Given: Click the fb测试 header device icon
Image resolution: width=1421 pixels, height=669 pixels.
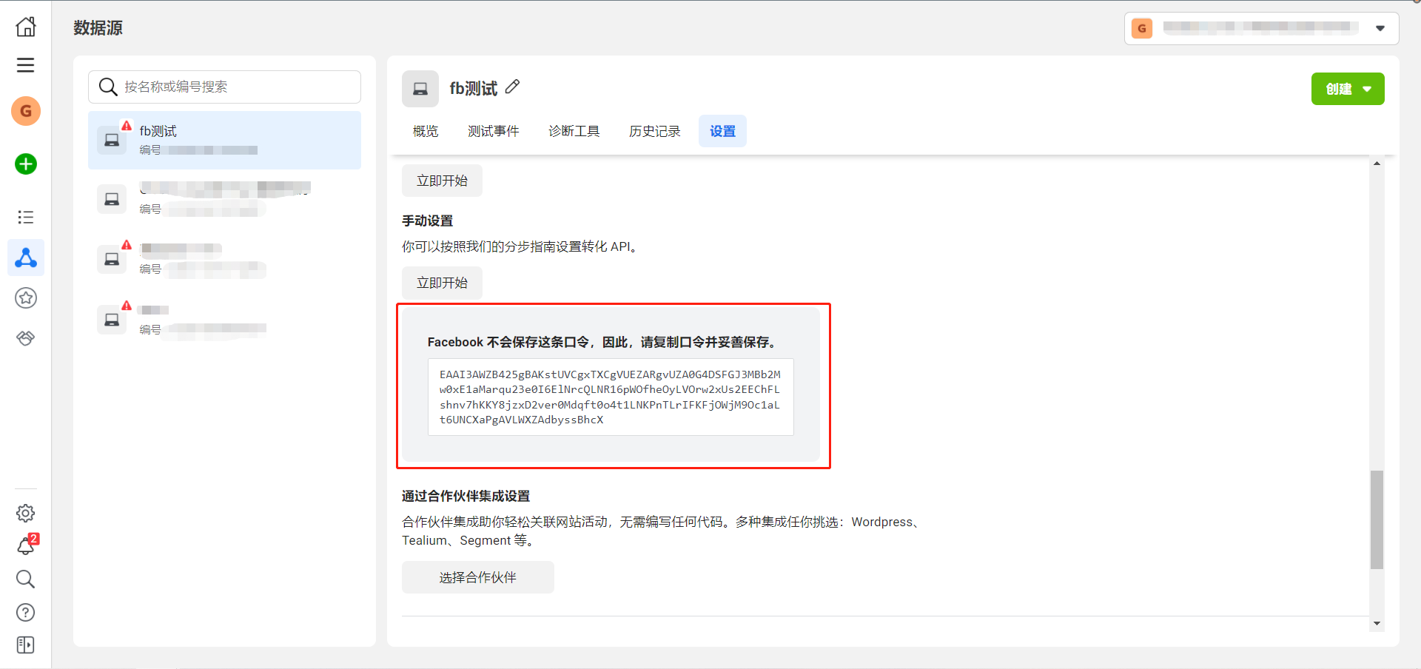Looking at the screenshot, I should pyautogui.click(x=420, y=89).
